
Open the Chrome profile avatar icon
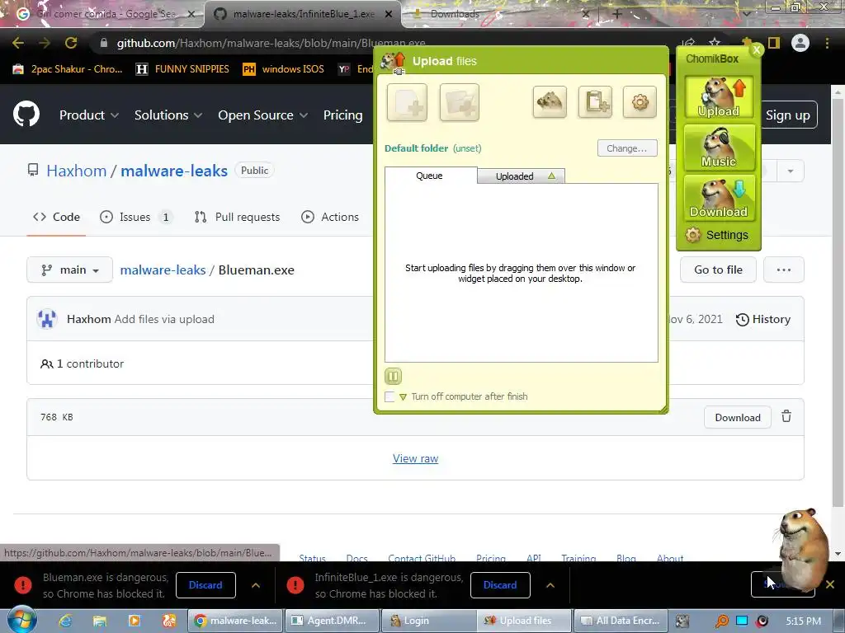point(800,43)
